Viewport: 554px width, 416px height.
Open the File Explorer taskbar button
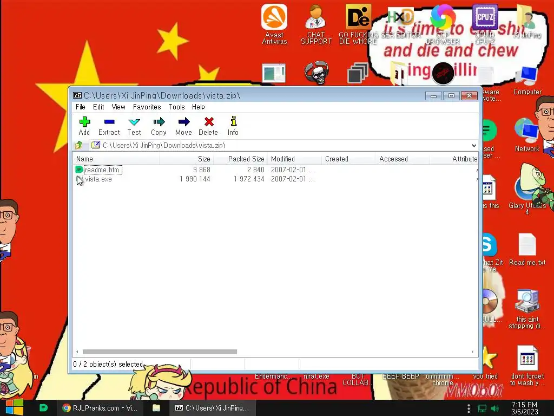[x=156, y=408]
